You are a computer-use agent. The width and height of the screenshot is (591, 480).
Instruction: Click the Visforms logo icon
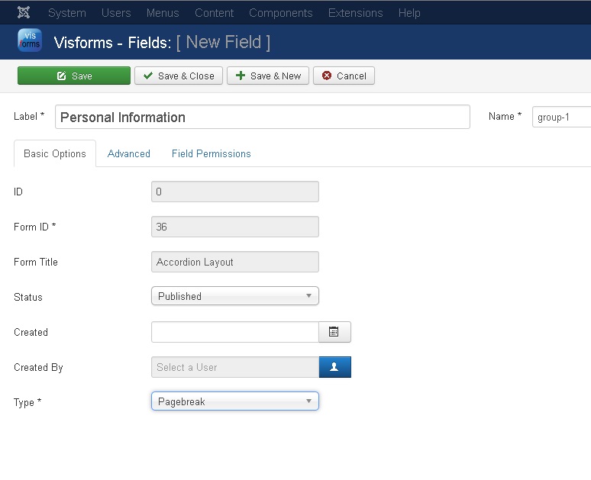click(x=30, y=41)
